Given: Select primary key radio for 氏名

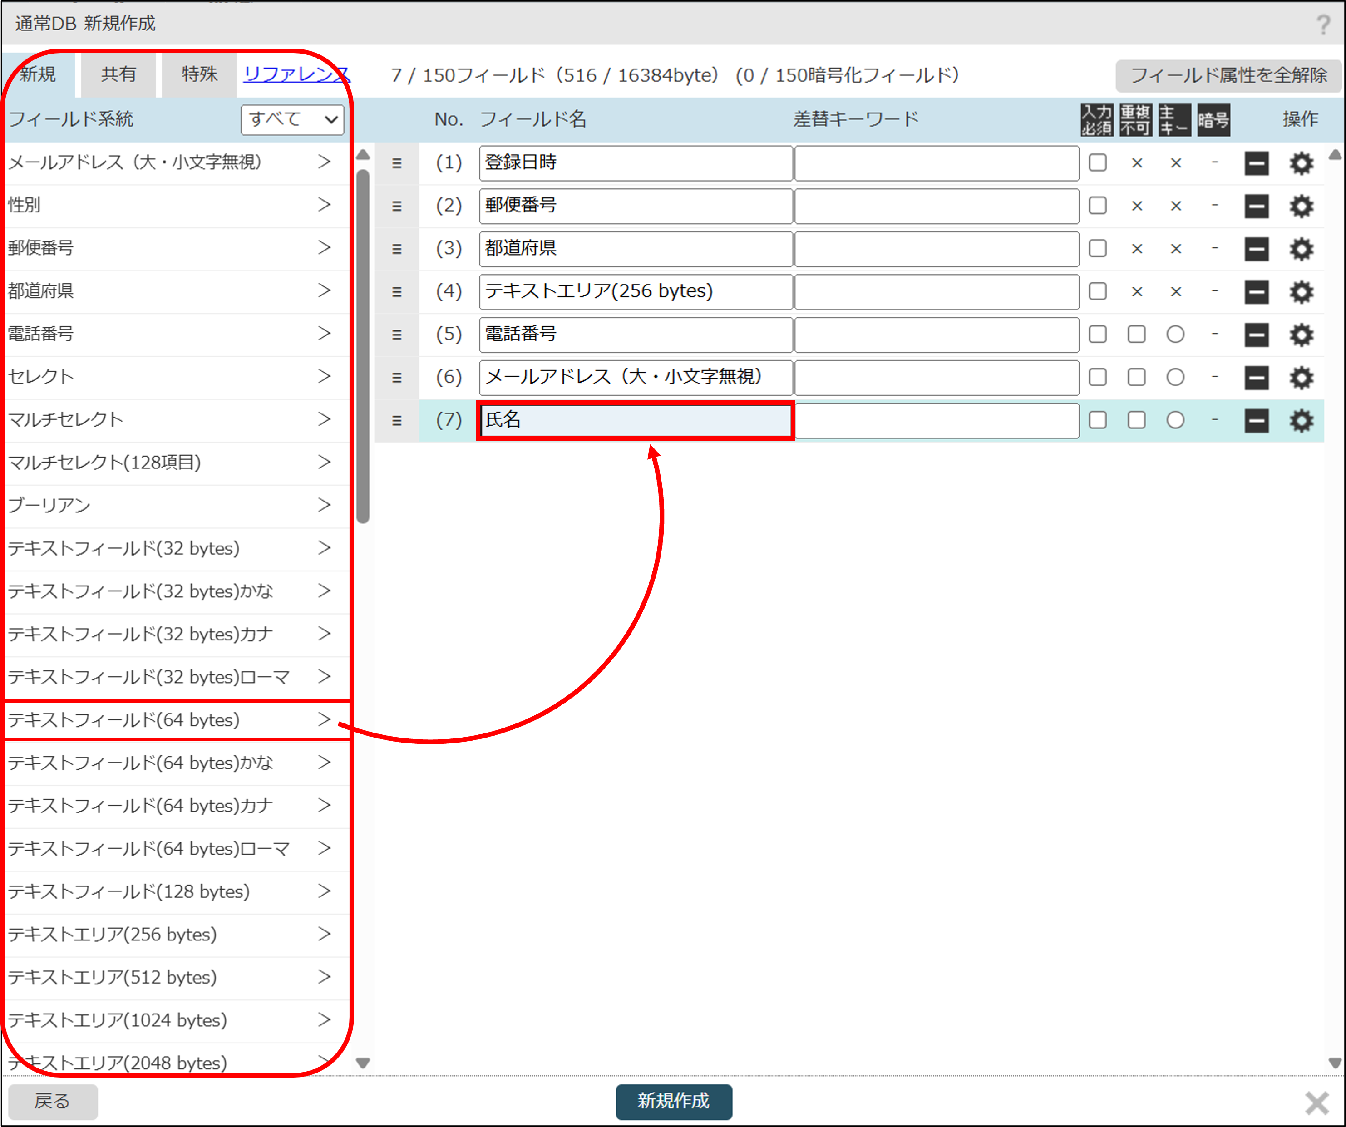Looking at the screenshot, I should [1175, 420].
